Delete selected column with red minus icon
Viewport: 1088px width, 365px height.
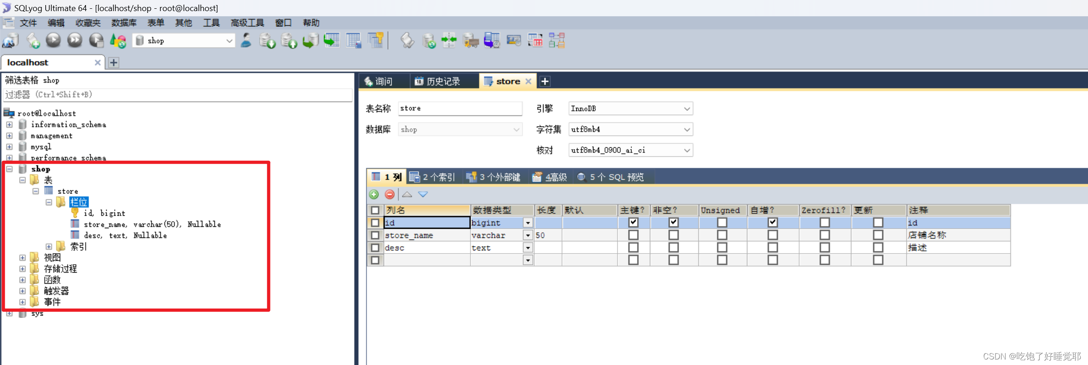coord(390,195)
